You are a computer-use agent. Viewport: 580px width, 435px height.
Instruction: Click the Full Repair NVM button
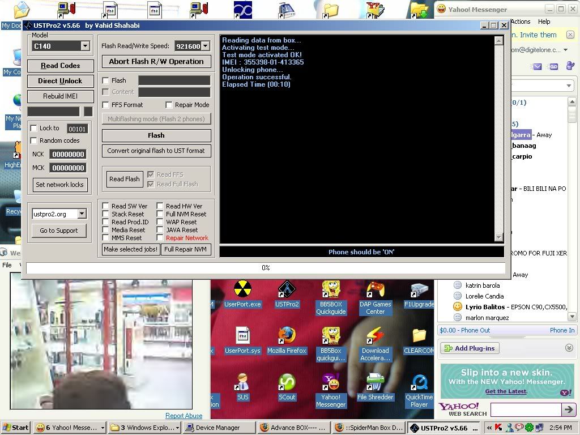click(186, 249)
